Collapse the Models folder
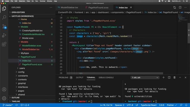Viewport: 190px width, 107px height. [x=24, y=42]
